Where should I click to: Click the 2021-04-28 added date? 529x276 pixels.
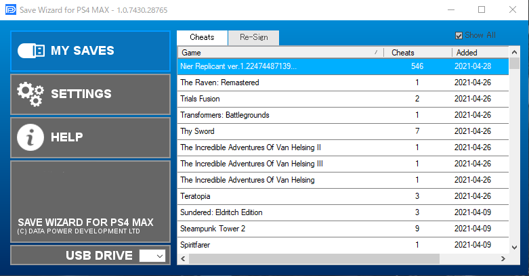[473, 66]
